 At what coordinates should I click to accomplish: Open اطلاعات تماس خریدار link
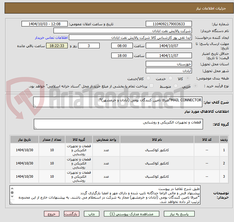51,38
